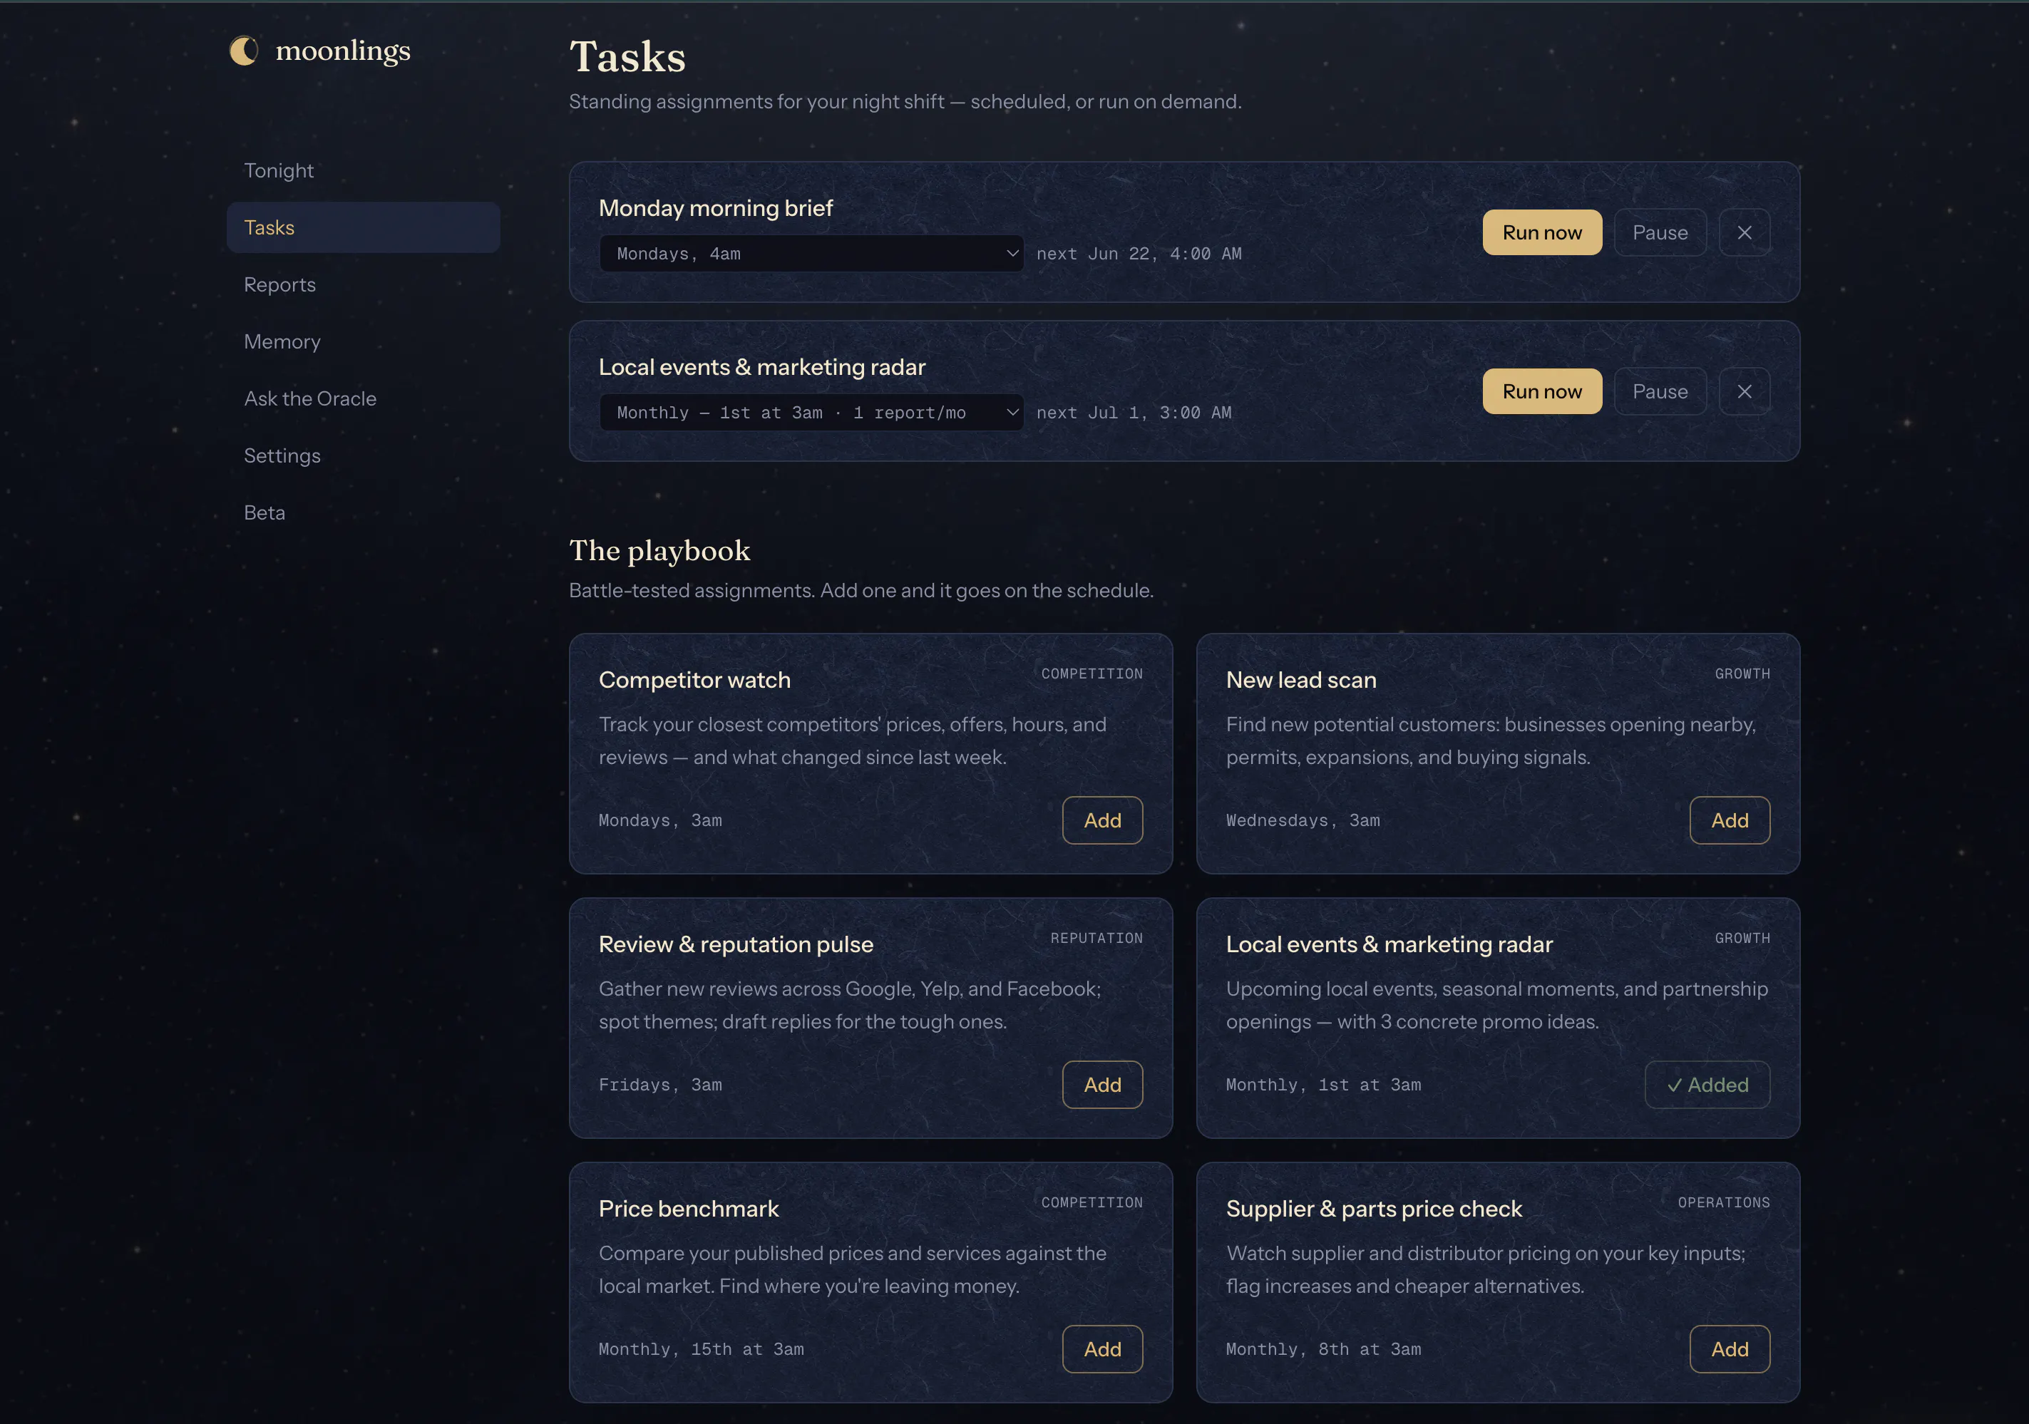Click COMPETITION tag on Price benchmark

tap(1091, 1202)
